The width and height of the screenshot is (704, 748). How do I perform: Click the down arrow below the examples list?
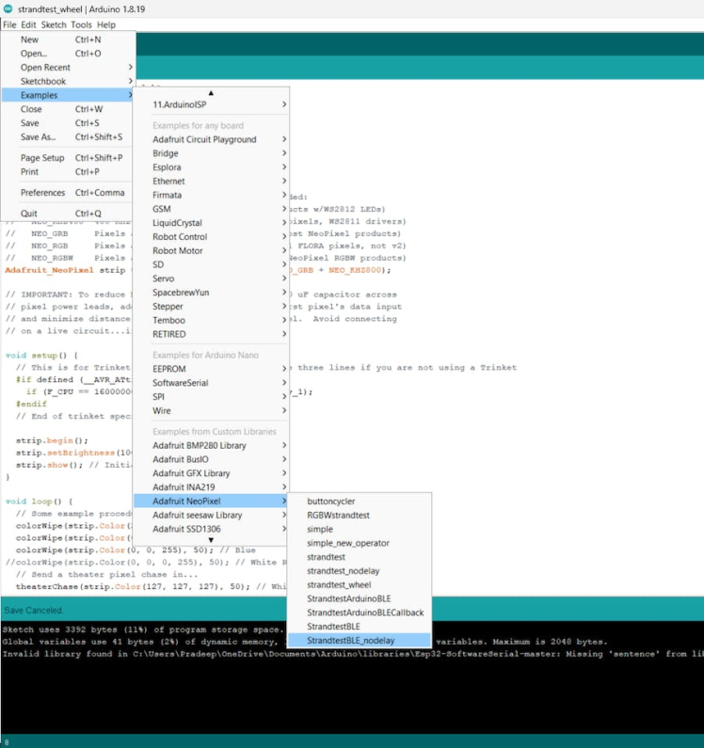212,540
